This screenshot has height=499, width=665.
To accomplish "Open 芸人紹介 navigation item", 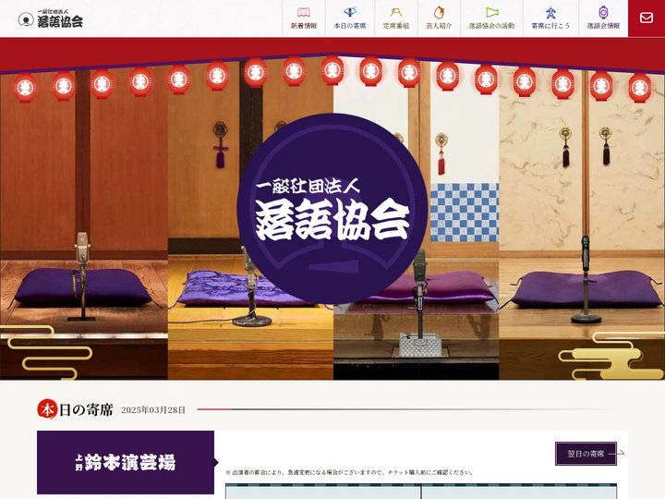I will pos(439,18).
